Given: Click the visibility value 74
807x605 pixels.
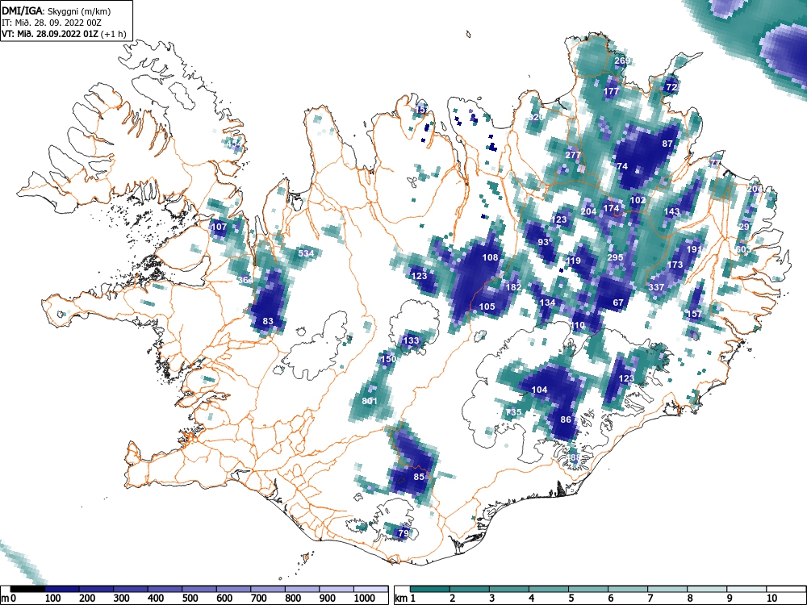Looking at the screenshot, I should 622,167.
